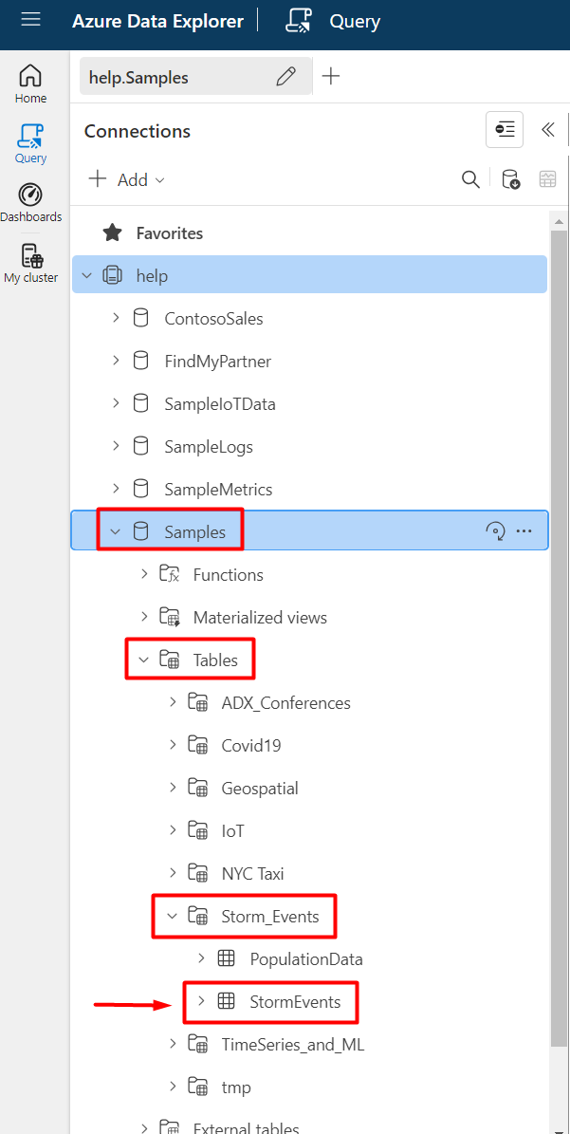This screenshot has height=1134, width=570.
Task: Toggle the connections pane view button
Action: tap(504, 130)
